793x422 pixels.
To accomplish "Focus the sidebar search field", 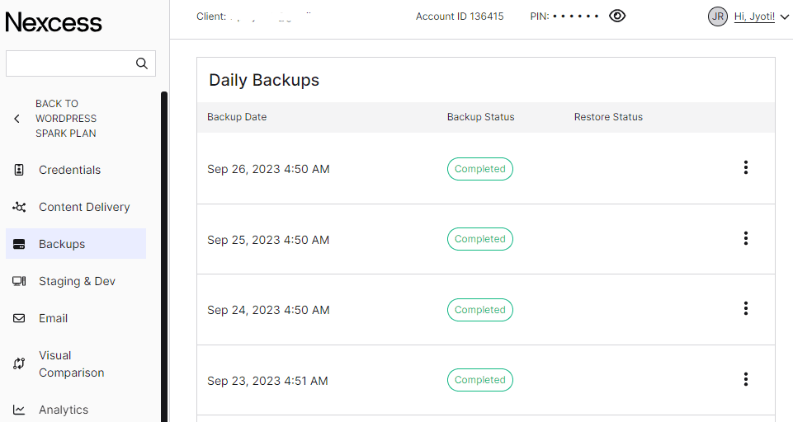I will pyautogui.click(x=81, y=63).
